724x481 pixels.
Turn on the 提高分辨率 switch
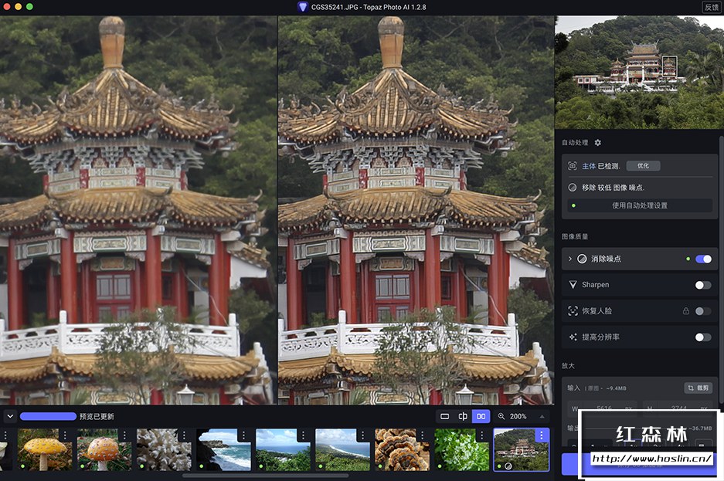pos(703,337)
